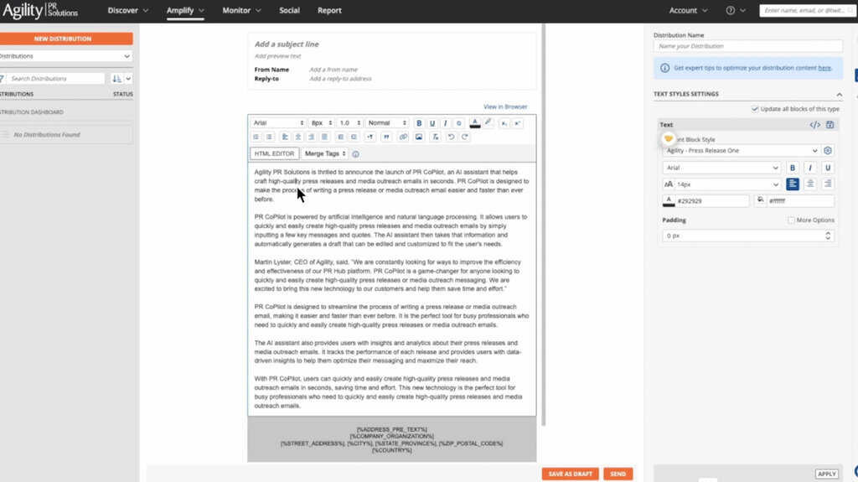858x482 pixels.
Task: Click sort icon in distributions search
Action: coord(117,79)
